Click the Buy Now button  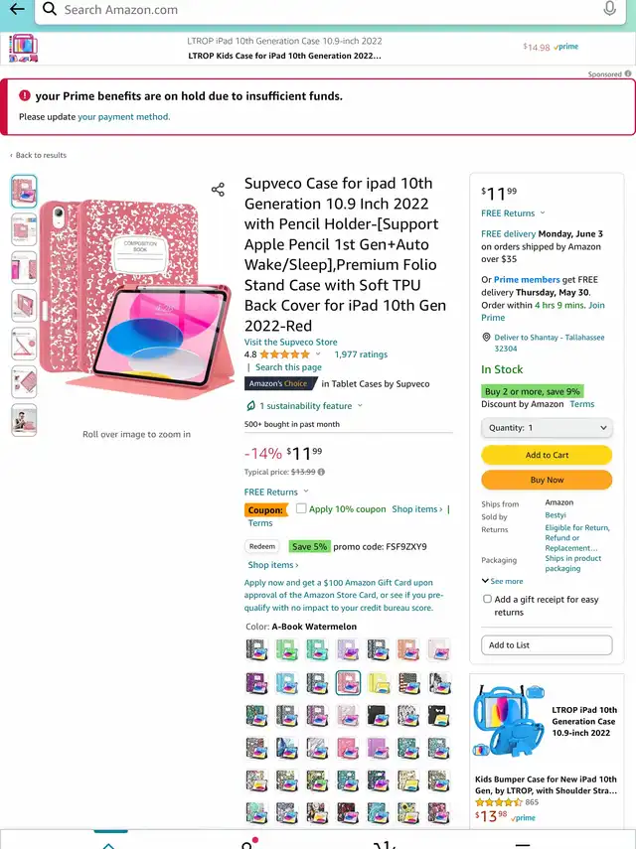pos(547,480)
